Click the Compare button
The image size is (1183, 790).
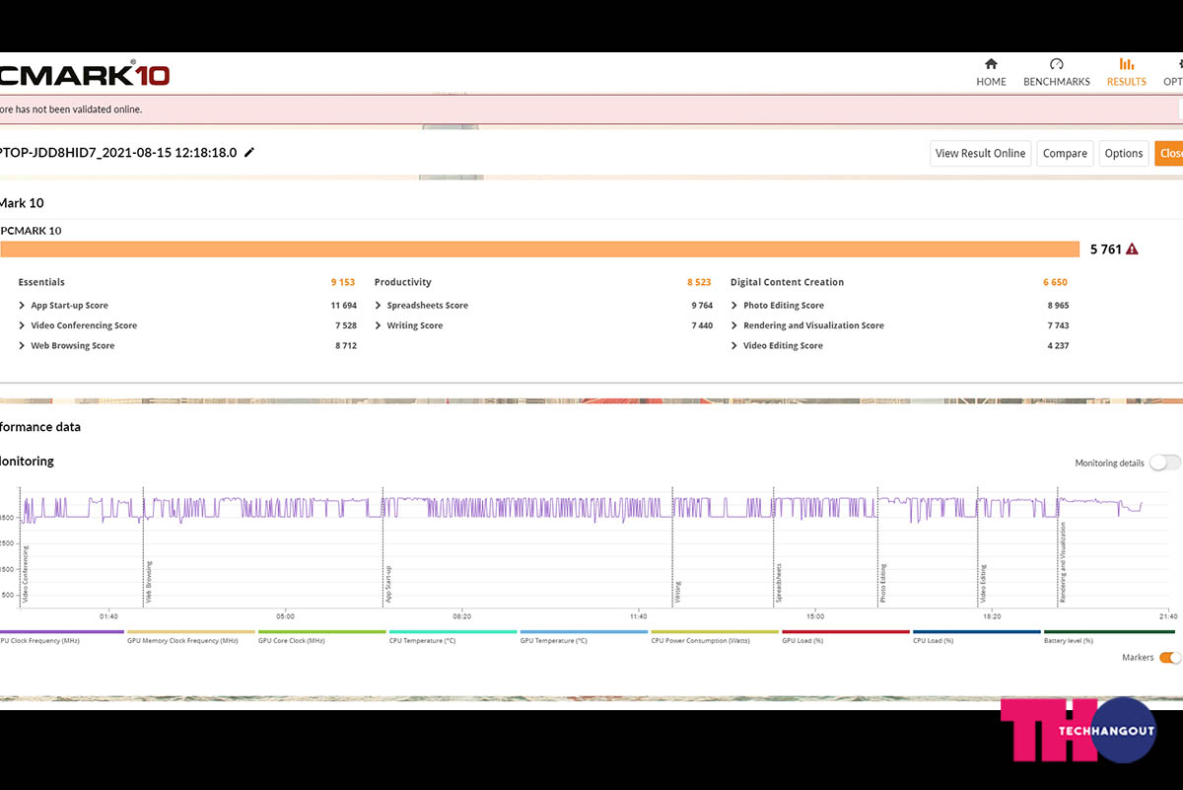pos(1065,153)
